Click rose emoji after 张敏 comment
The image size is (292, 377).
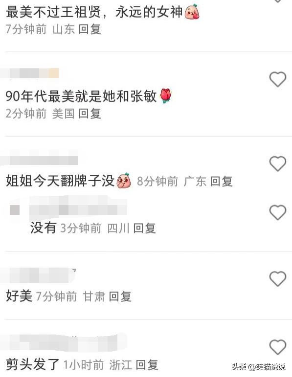[165, 95]
